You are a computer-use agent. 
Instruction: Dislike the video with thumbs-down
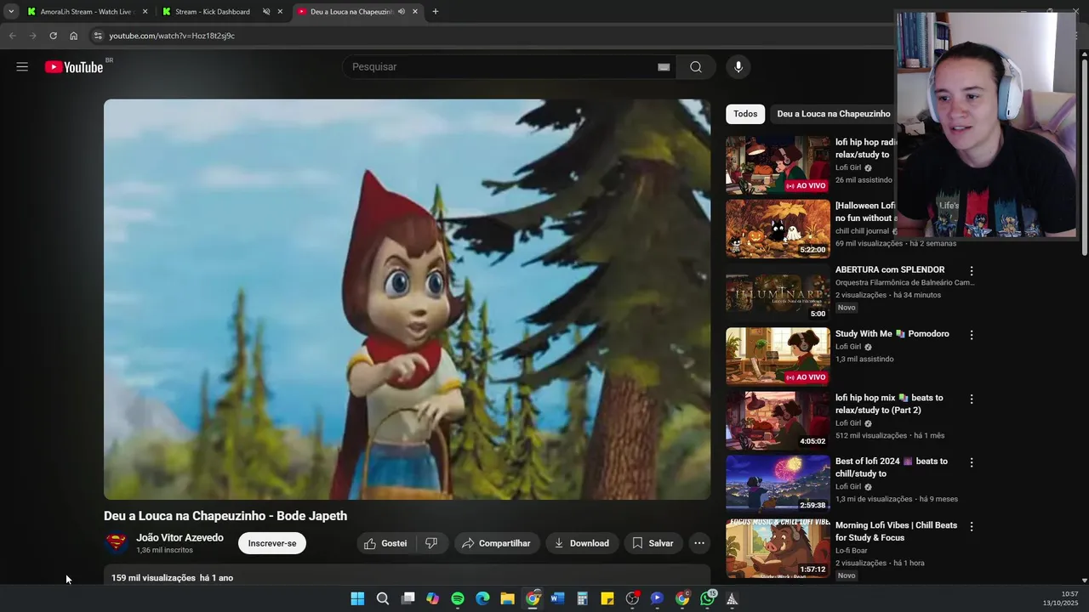tap(431, 543)
